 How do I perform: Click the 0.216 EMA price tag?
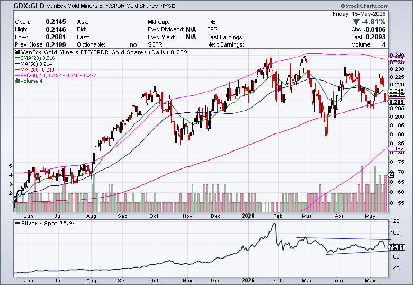(397, 91)
